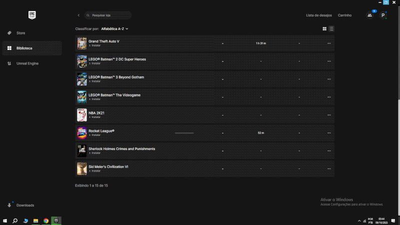This screenshot has height=225, width=400.
Task: Open the friends list icon
Action: tap(369, 15)
